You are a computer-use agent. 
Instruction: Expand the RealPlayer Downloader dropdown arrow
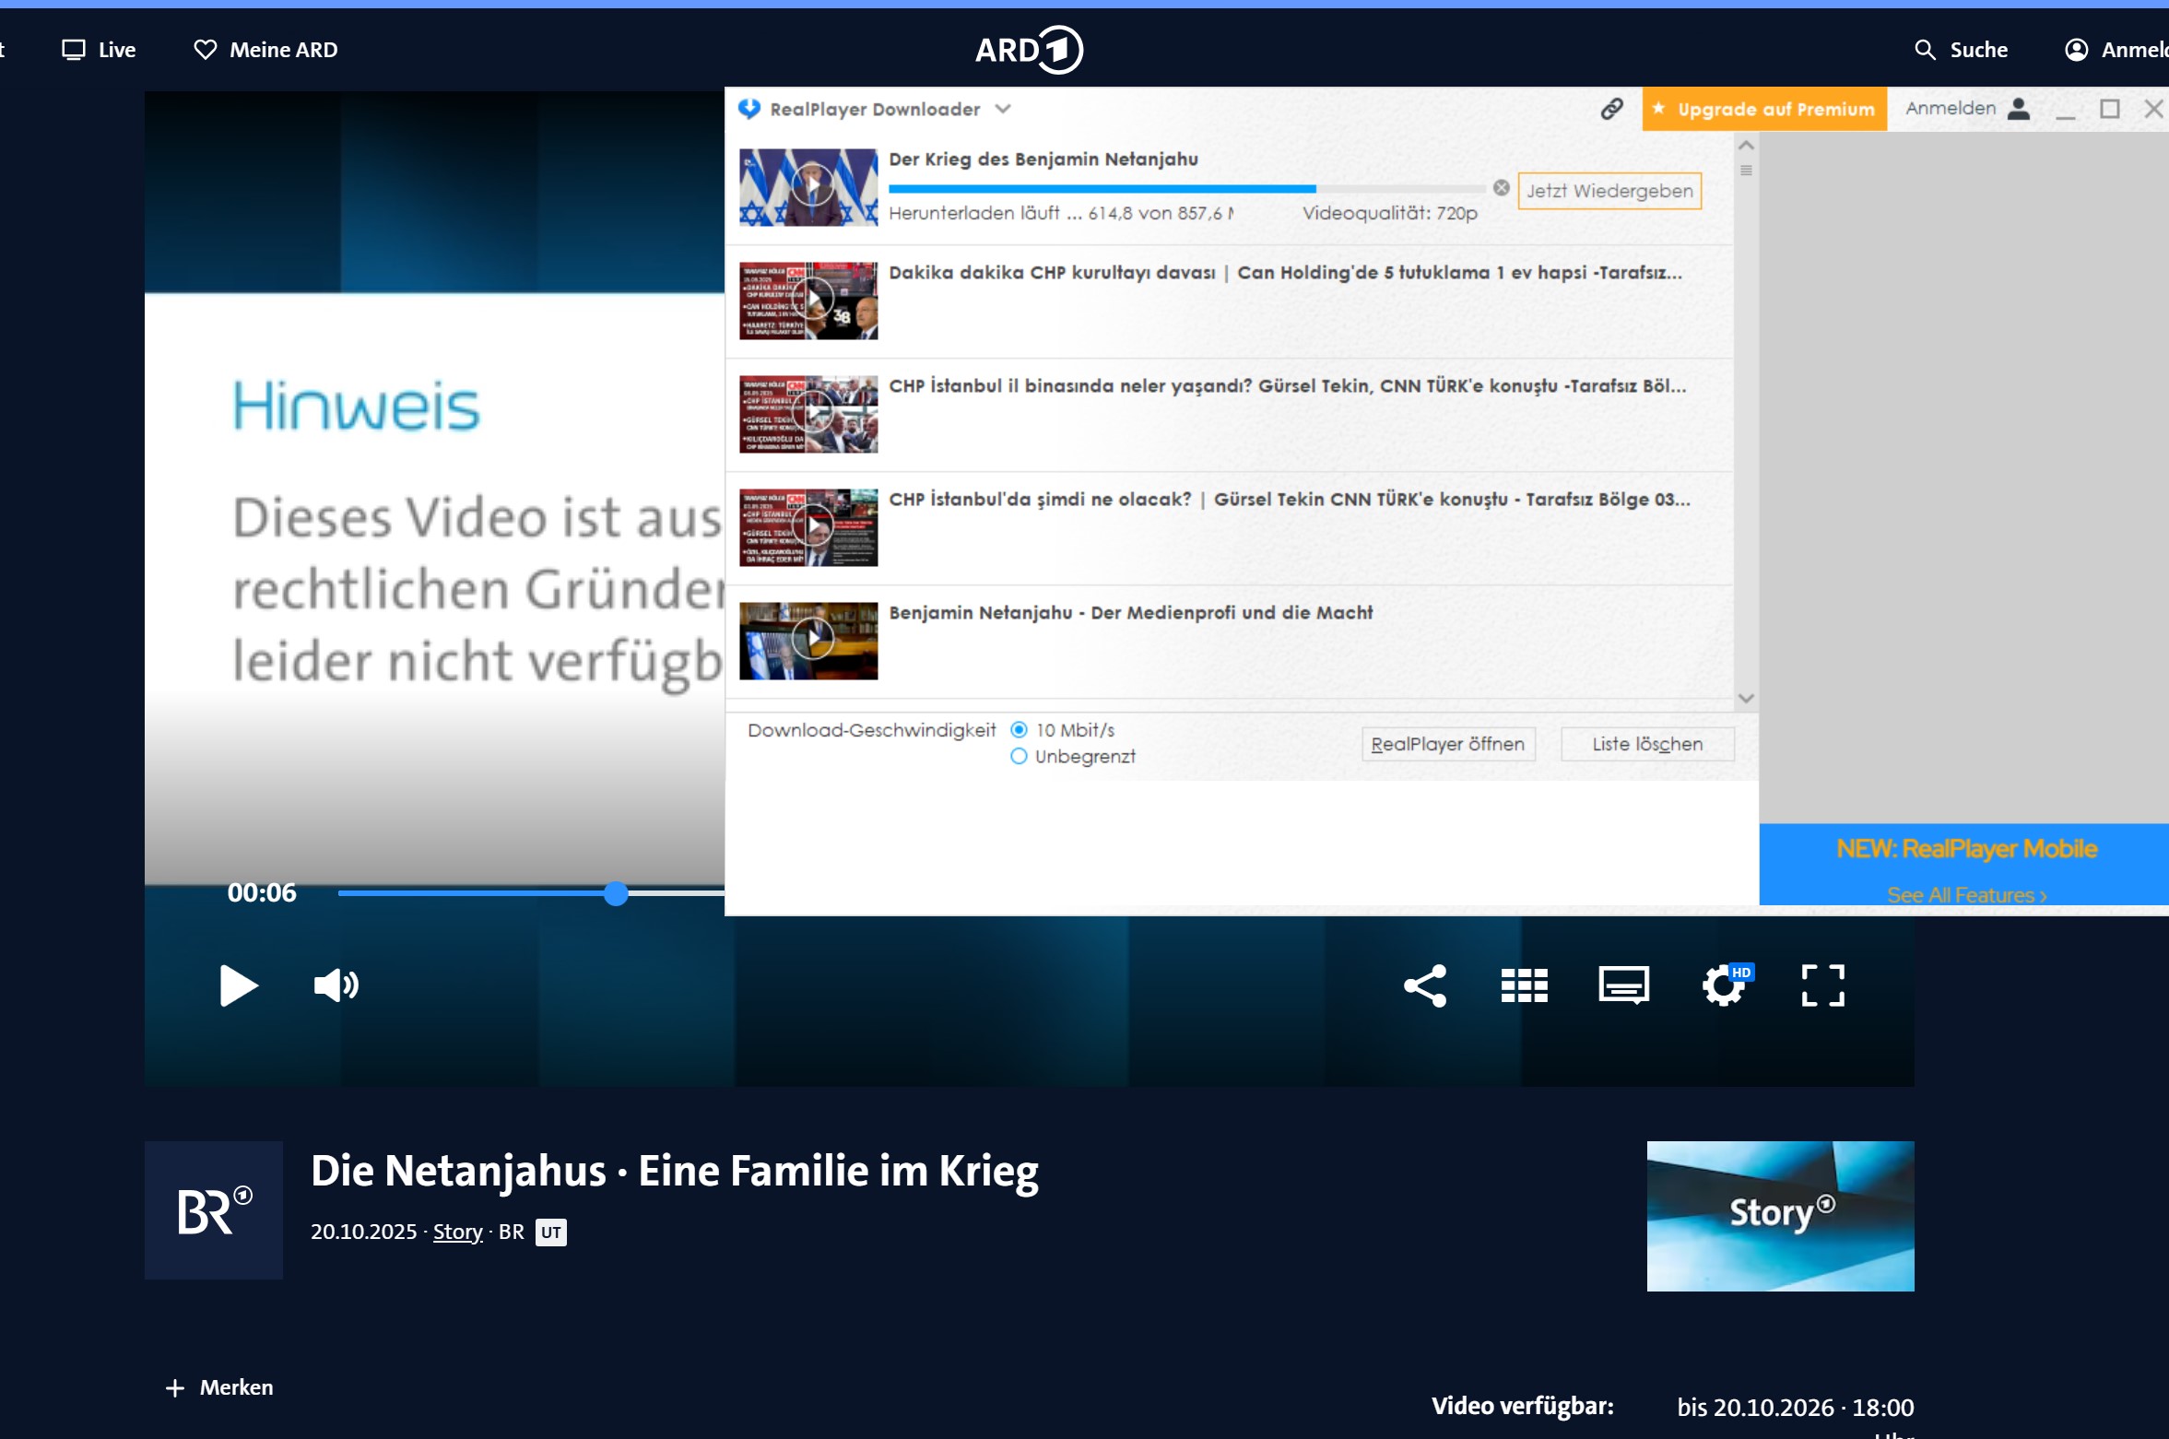click(1003, 109)
